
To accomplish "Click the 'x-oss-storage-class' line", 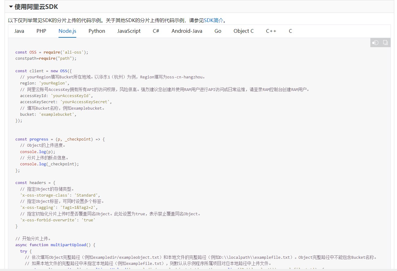I will [60, 195].
